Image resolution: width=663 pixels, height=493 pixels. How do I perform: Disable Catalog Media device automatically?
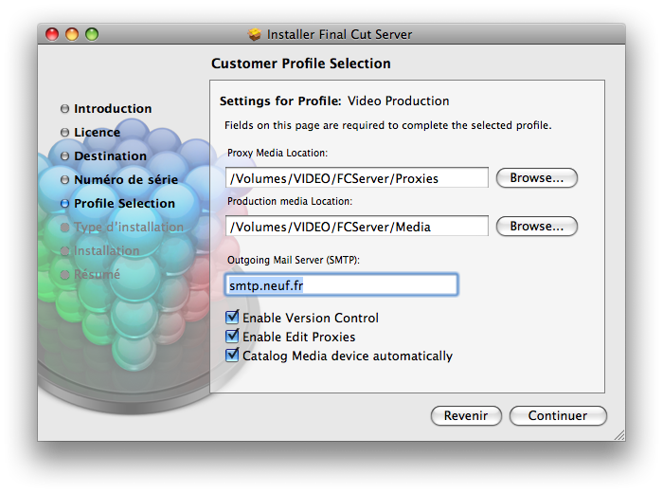coord(232,355)
